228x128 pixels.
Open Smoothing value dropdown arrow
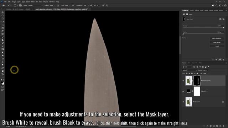(88, 6)
